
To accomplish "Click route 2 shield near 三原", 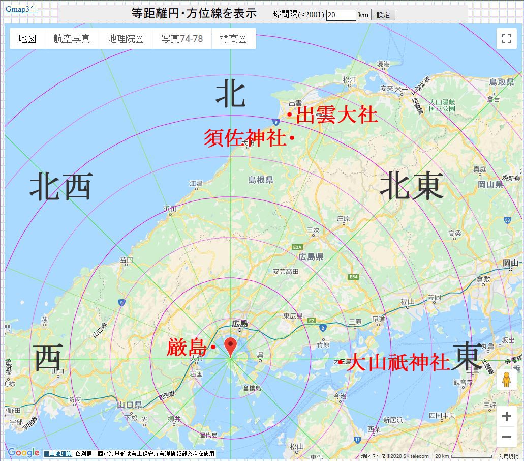I will pyautogui.click(x=323, y=328).
